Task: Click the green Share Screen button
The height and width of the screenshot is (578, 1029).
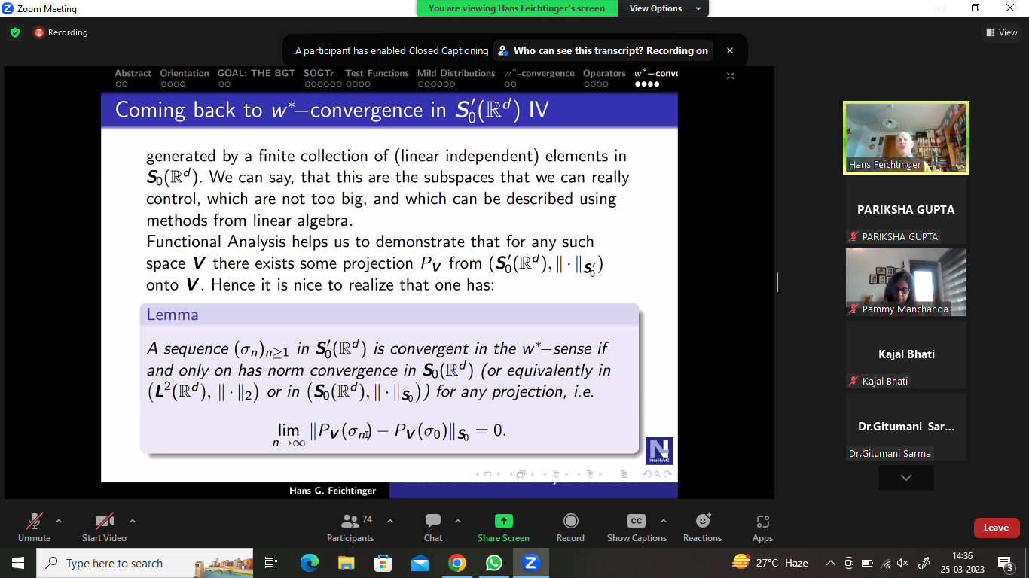Action: pyautogui.click(x=503, y=527)
